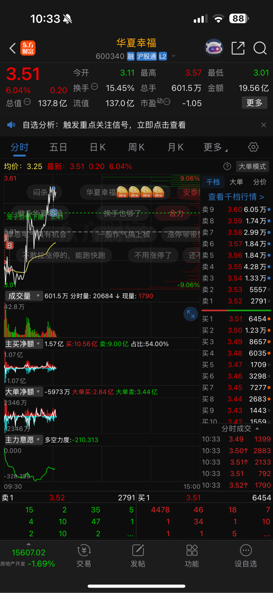Expand 更多 chart period dropdown
This screenshot has width=273, height=593.
point(216,147)
